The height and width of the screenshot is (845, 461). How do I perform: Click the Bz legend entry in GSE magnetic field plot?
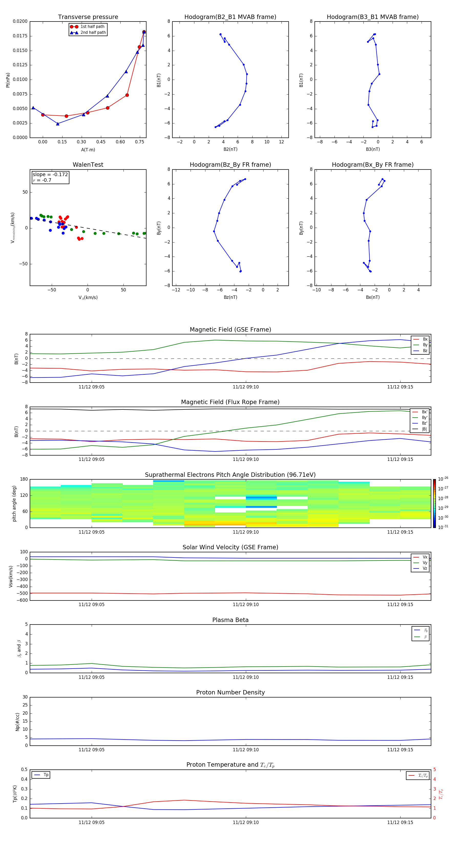(x=420, y=351)
